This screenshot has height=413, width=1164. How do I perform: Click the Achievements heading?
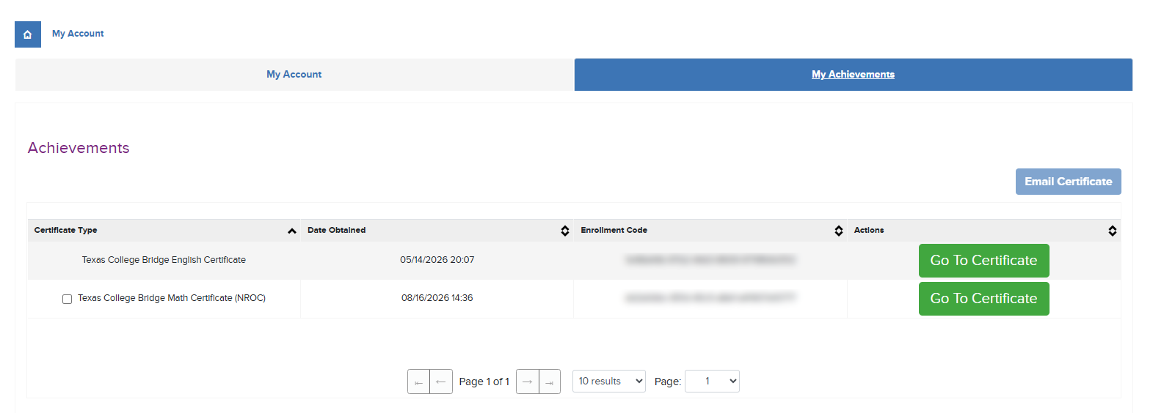[x=79, y=148]
